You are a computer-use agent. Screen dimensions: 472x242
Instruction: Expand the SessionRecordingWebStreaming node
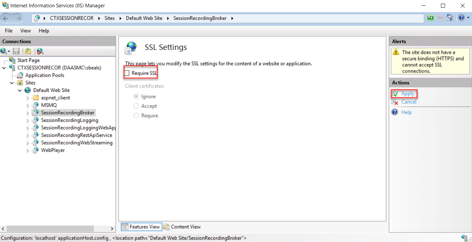point(28,143)
